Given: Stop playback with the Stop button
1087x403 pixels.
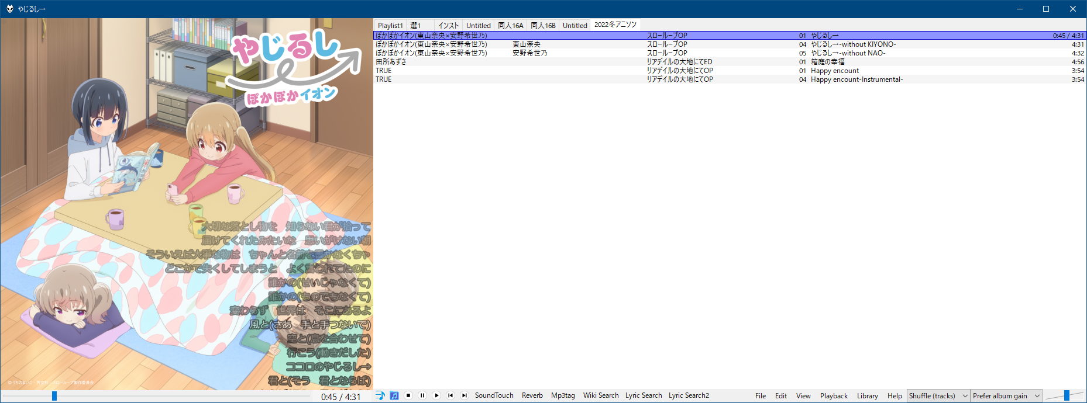Looking at the screenshot, I should (x=408, y=395).
